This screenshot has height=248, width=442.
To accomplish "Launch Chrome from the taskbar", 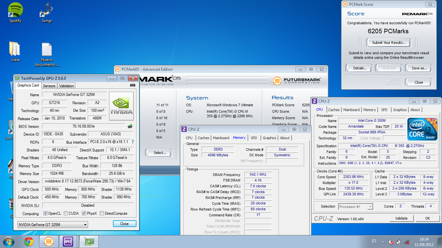I will pyautogui.click(x=29, y=242).
